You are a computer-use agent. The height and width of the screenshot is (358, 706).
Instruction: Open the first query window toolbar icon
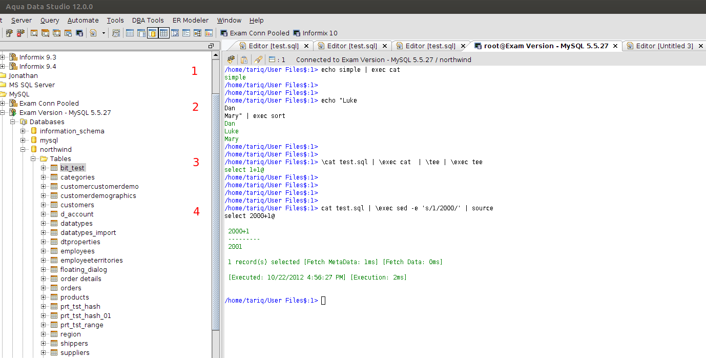[34, 33]
